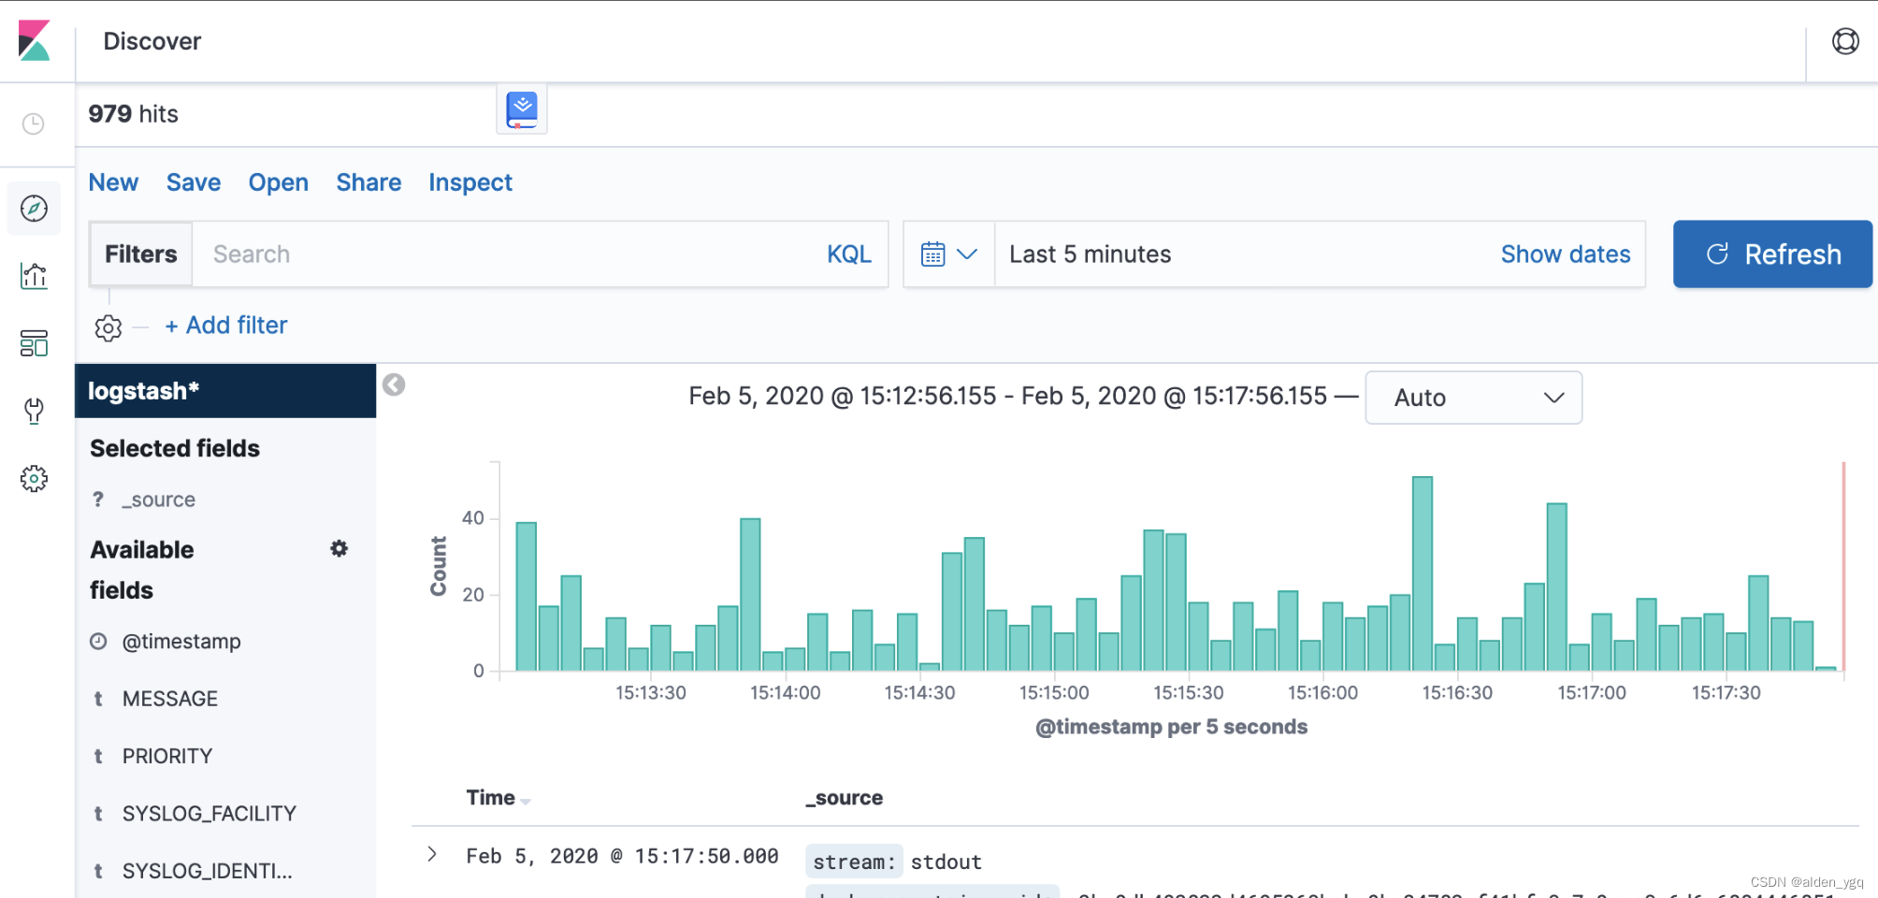Open the calendar quick-select dropdown
The image size is (1878, 898).
pos(947,253)
